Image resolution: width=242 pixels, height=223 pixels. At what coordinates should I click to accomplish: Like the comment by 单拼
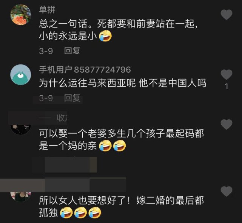click(x=227, y=14)
